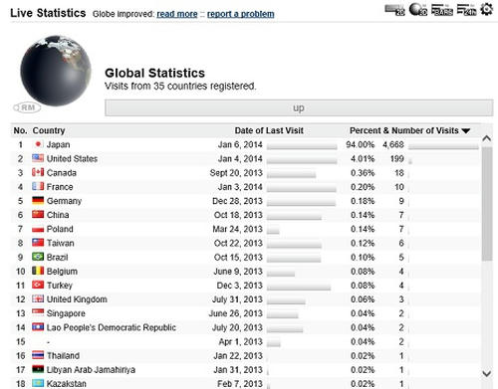The height and width of the screenshot is (389, 498).
Task: Click the Lao flag icon
Action: (38, 327)
